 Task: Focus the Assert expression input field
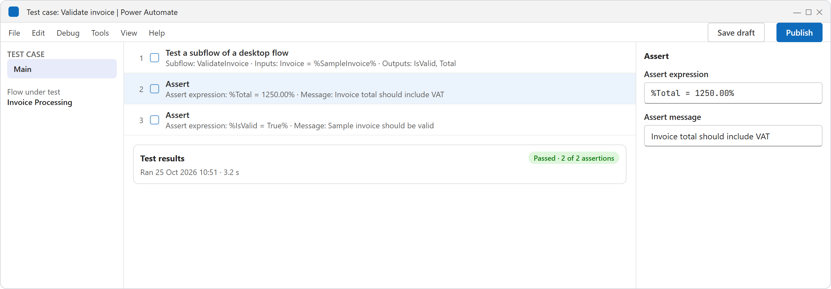click(x=733, y=93)
